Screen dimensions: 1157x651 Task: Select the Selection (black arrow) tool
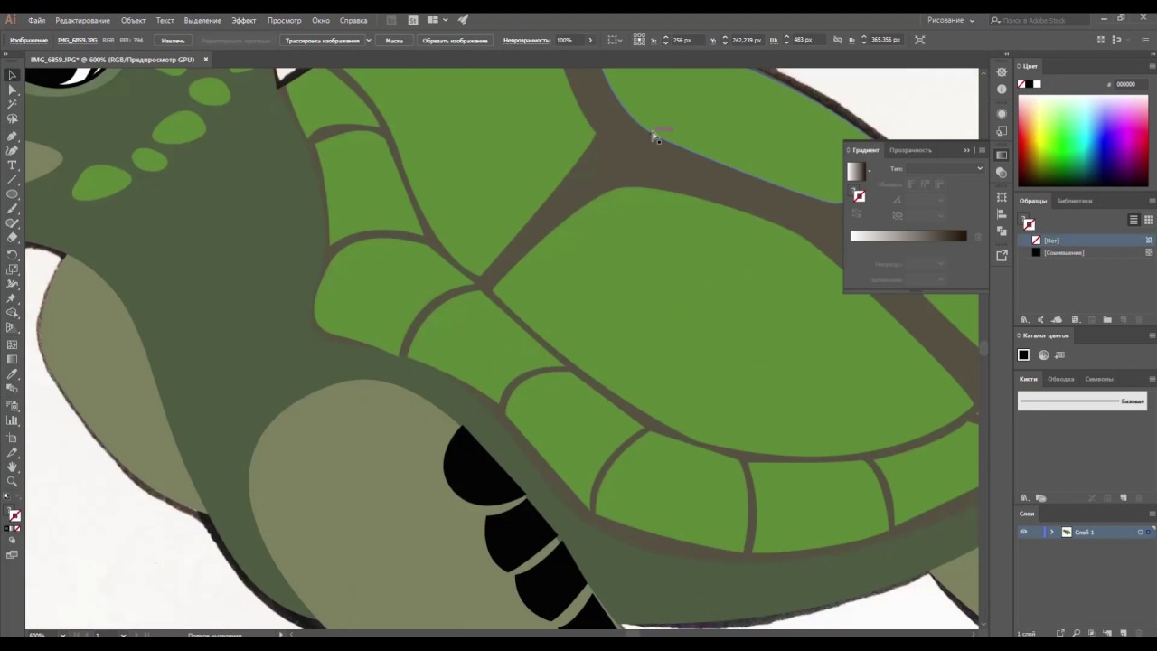coord(12,76)
